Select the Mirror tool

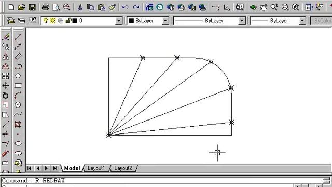pos(6,57)
